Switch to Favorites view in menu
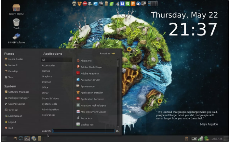This screenshot has width=230, height=142. (x=107, y=54)
